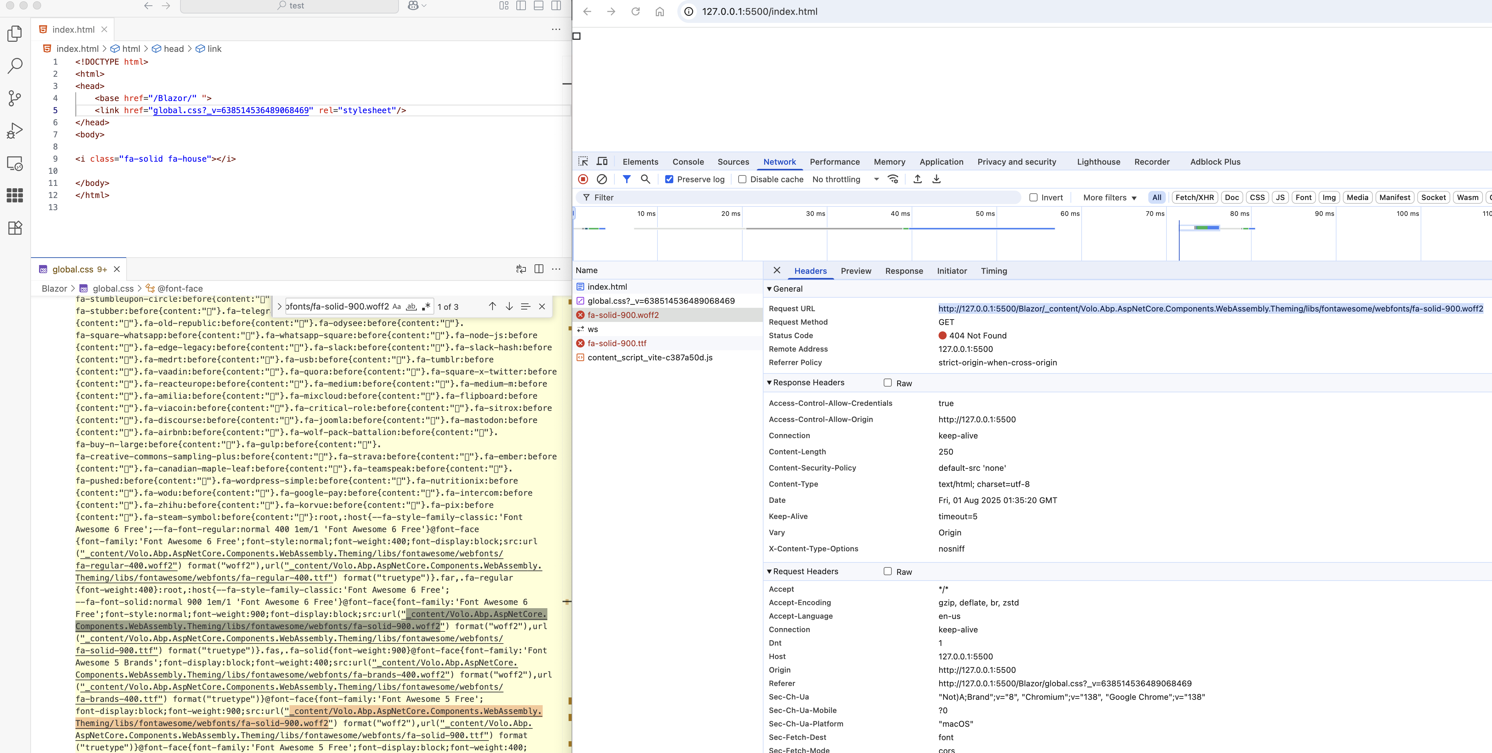This screenshot has height=753, width=1492.
Task: Click the stop recording network log icon
Action: point(583,179)
